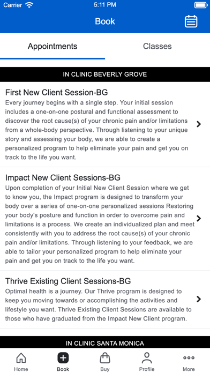
Task: Select the Appointments tab
Action: tap(52, 46)
